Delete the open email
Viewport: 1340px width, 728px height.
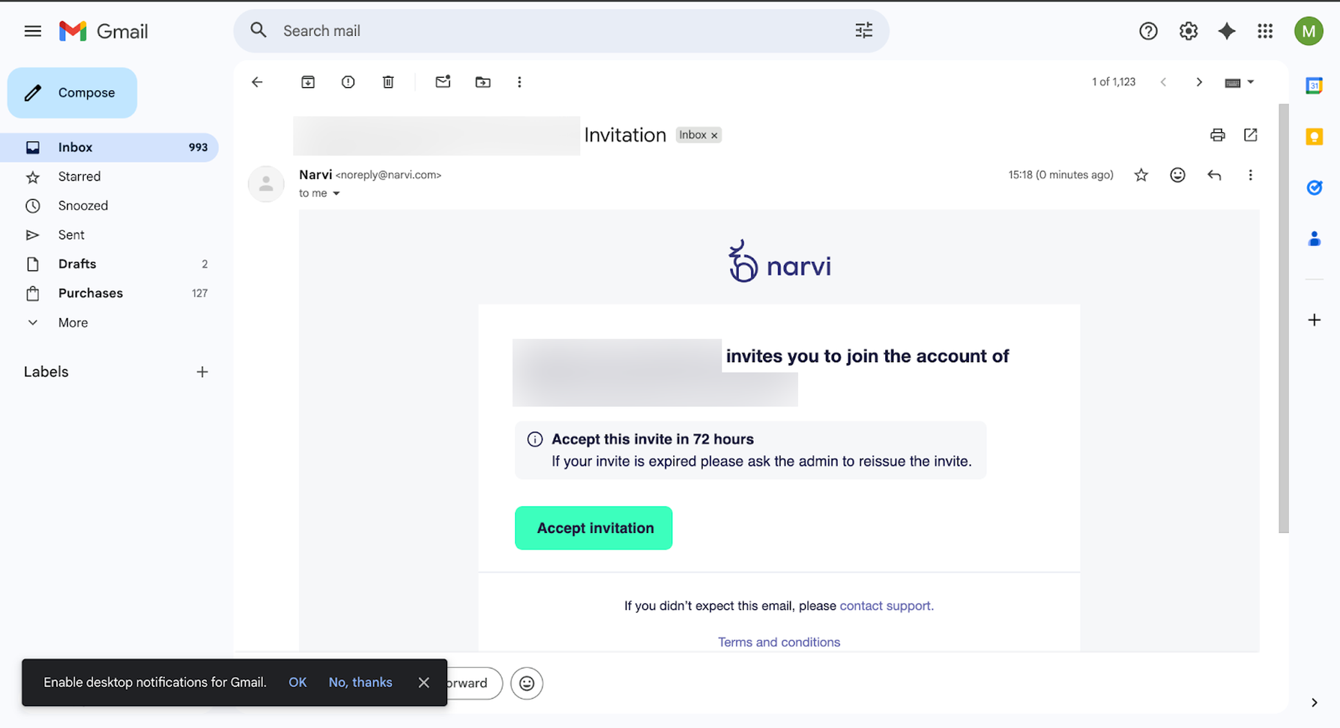[388, 82]
